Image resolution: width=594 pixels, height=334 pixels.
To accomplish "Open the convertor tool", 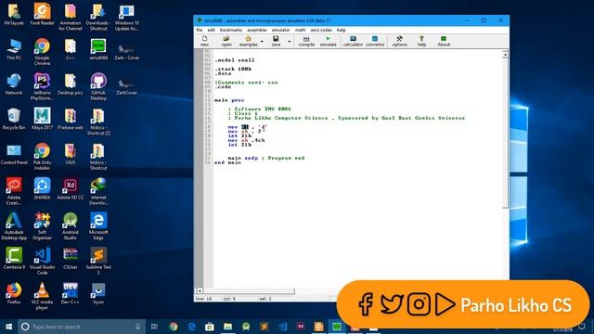I will (x=375, y=41).
